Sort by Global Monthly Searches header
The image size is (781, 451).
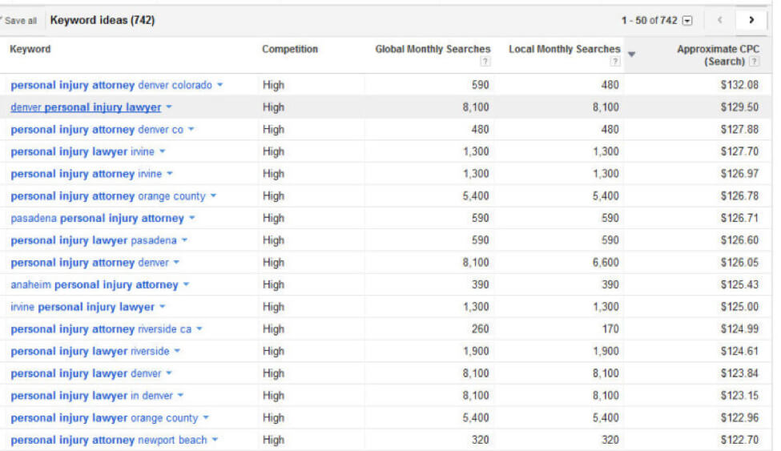[x=433, y=49]
